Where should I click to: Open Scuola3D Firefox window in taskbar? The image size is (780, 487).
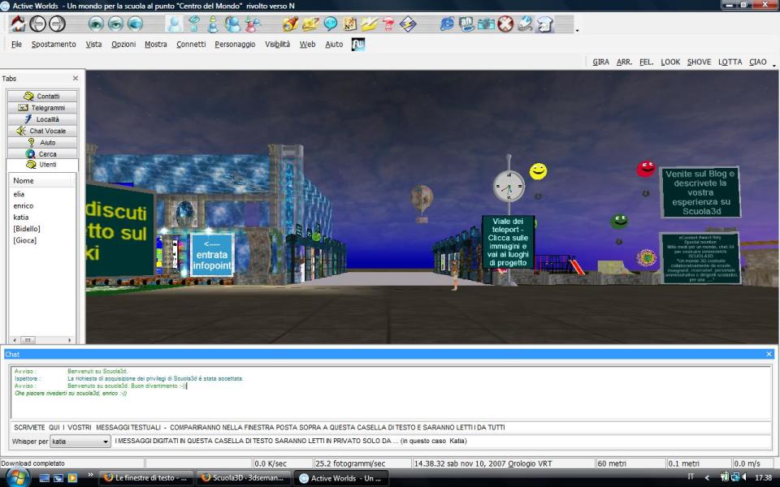pyautogui.click(x=243, y=478)
